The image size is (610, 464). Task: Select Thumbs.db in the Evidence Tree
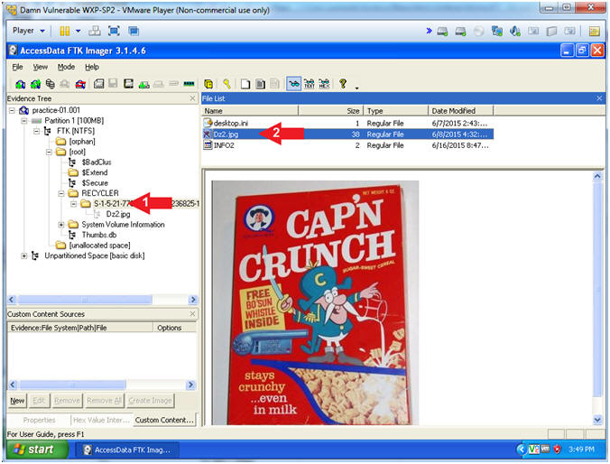(99, 235)
